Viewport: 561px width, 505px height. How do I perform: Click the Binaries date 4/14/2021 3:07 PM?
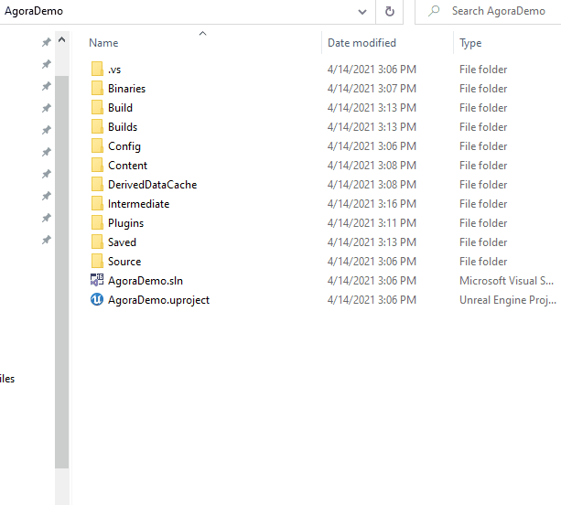point(372,89)
